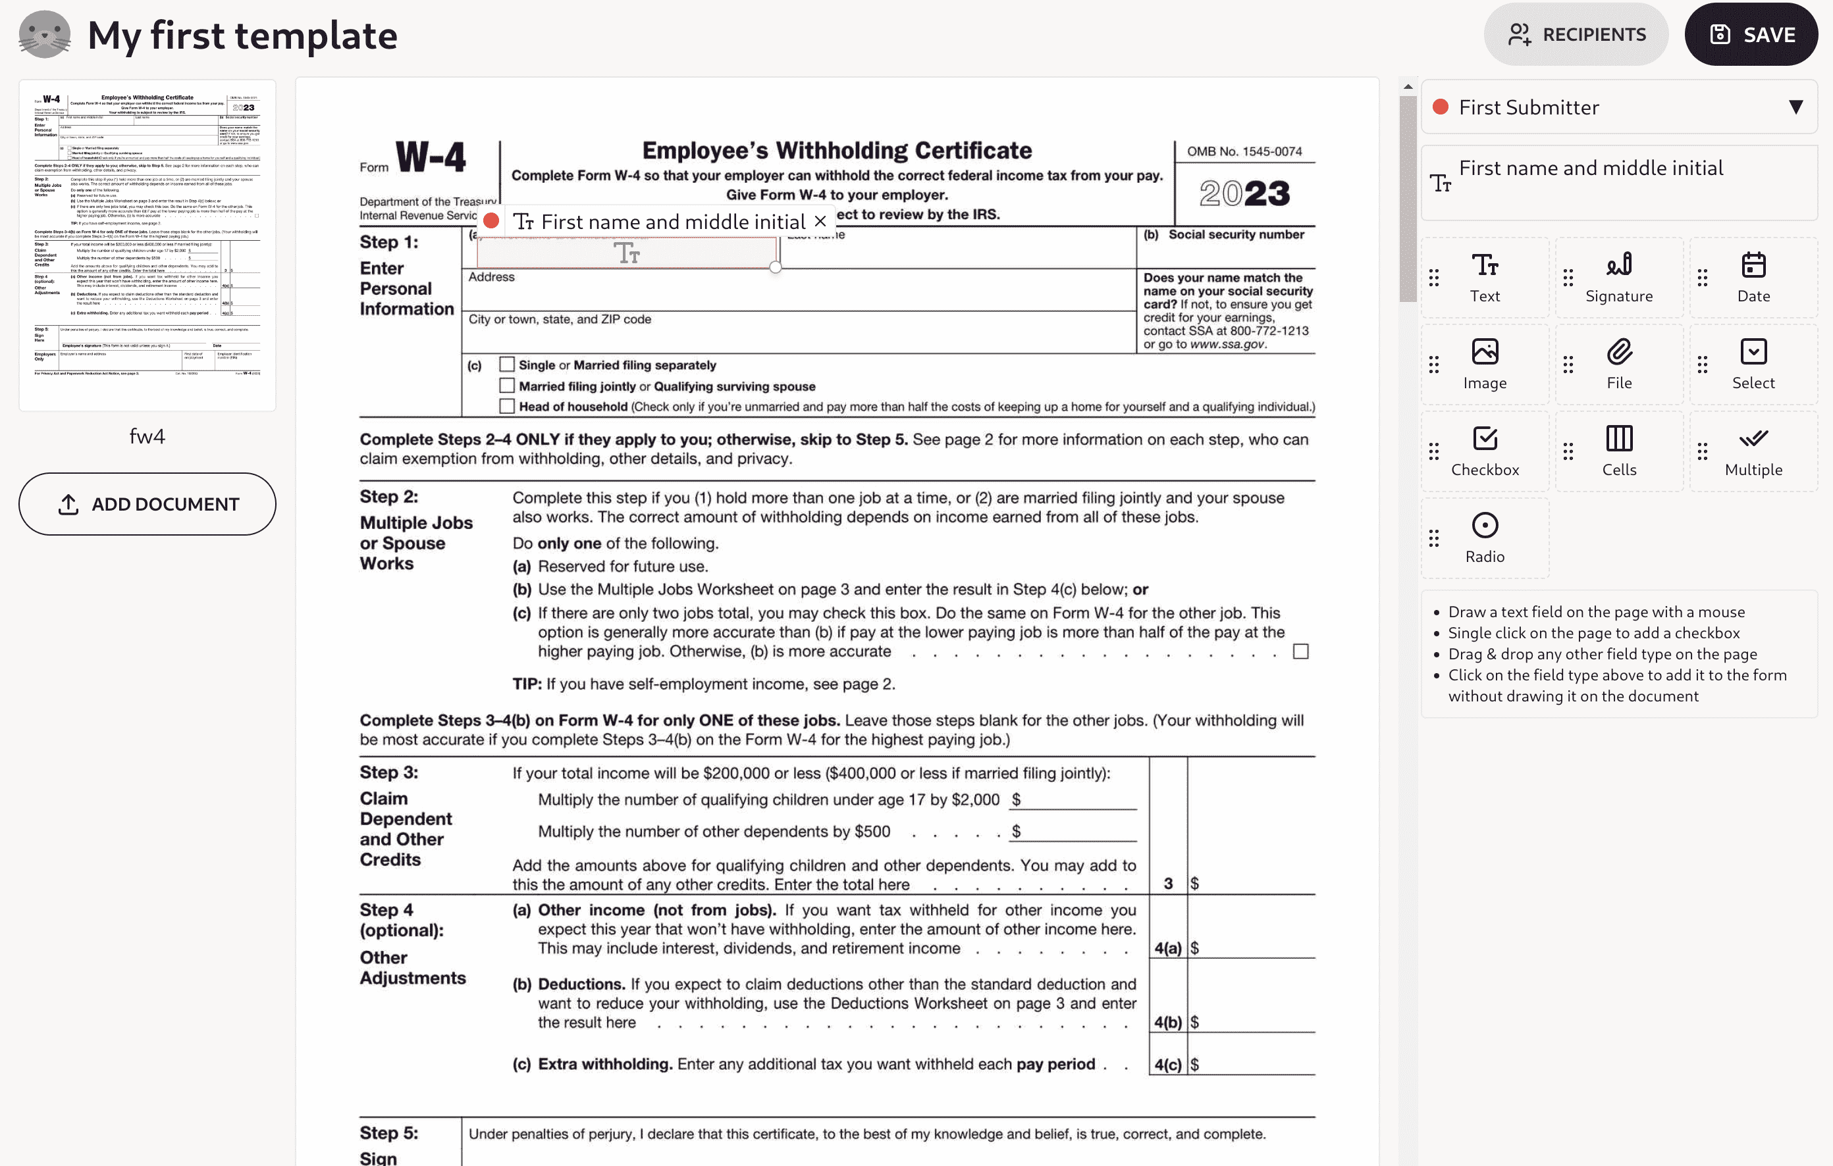1833x1166 pixels.
Task: Select the Text field type
Action: click(x=1483, y=276)
